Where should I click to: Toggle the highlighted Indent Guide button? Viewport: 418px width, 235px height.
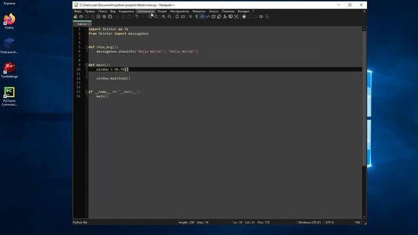[202, 16]
